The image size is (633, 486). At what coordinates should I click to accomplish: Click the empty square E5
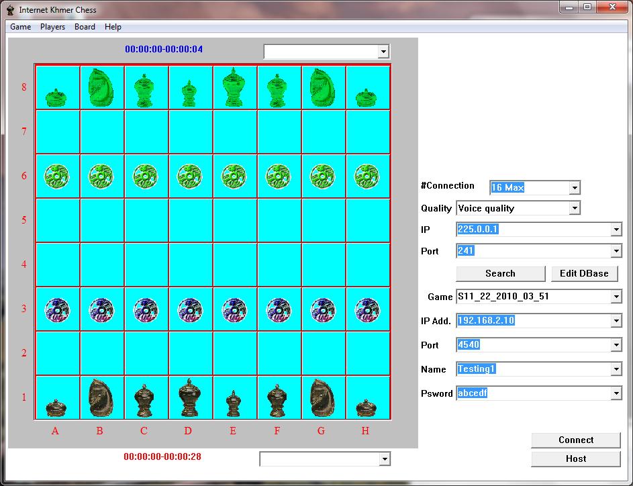coord(235,220)
